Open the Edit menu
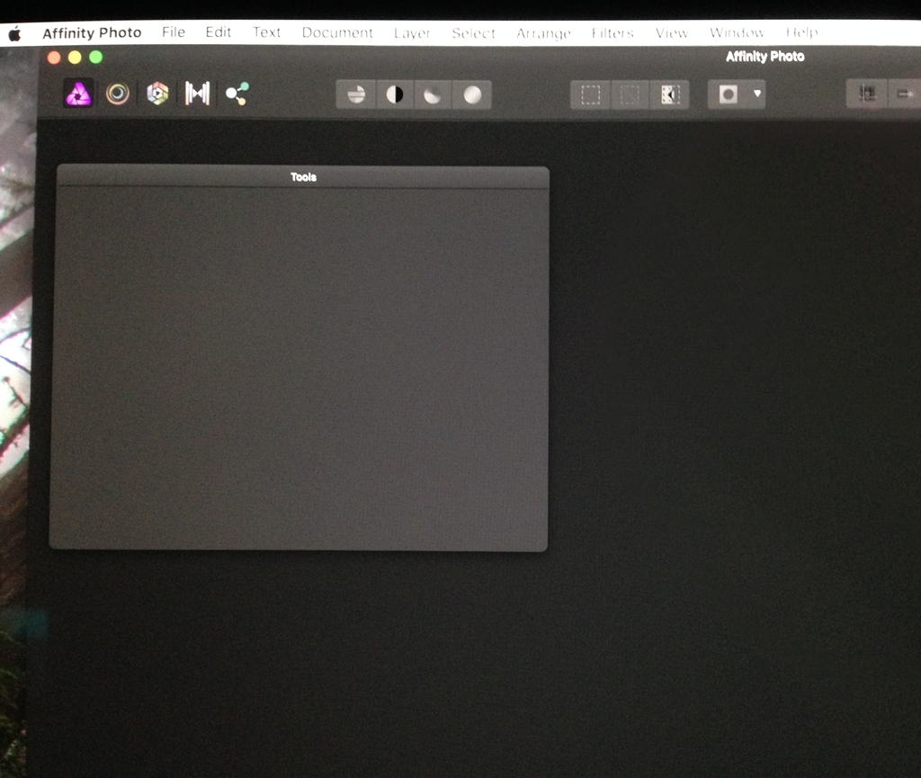Screen dimensions: 921x778 [218, 32]
